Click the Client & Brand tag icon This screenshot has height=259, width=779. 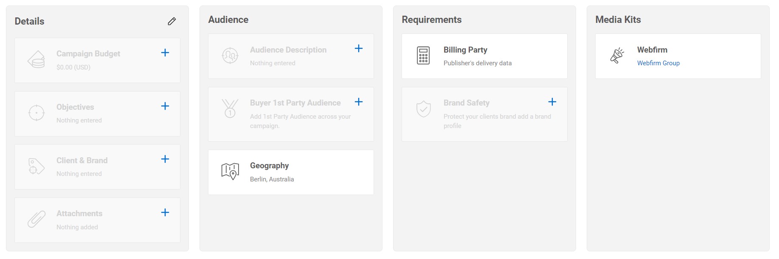pos(37,166)
